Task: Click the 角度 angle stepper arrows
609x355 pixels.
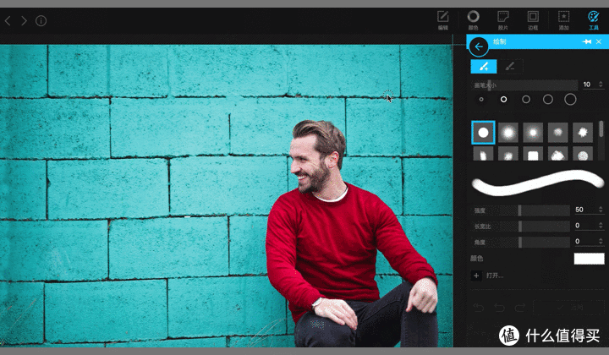Action: click(x=601, y=242)
